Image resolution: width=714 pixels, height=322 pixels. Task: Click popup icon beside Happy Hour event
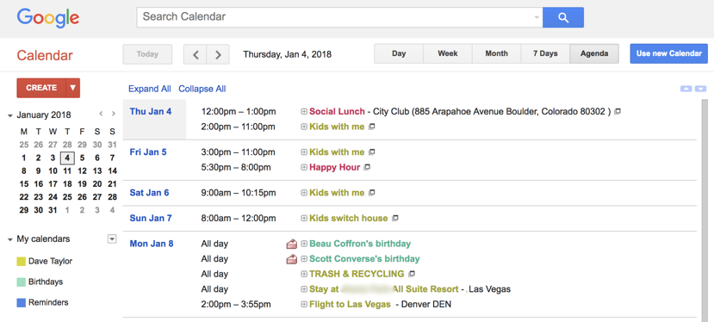pos(367,167)
